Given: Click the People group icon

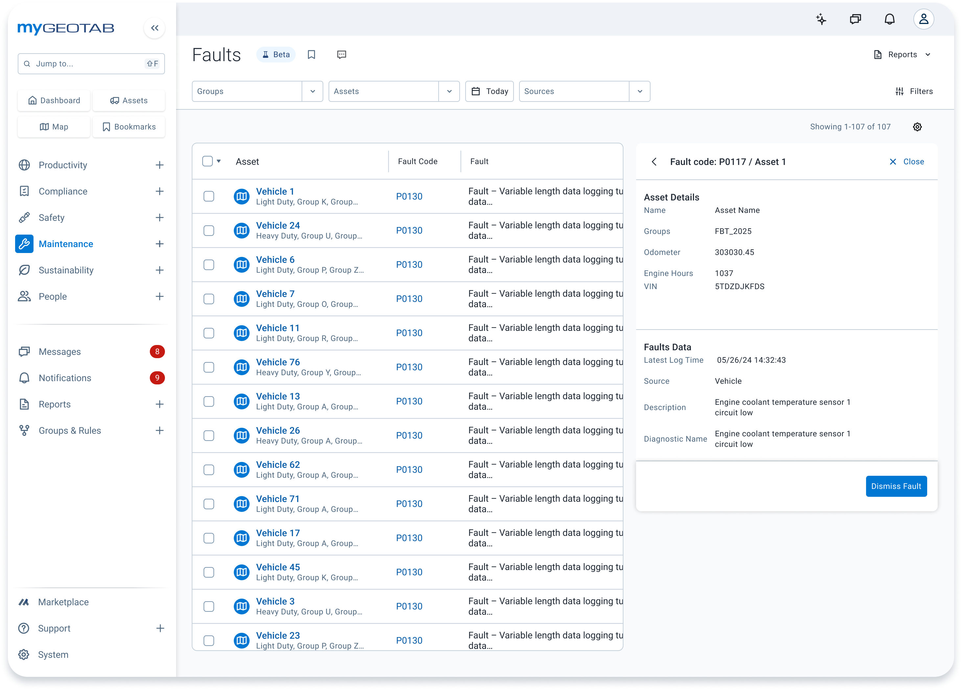Looking at the screenshot, I should pos(24,296).
